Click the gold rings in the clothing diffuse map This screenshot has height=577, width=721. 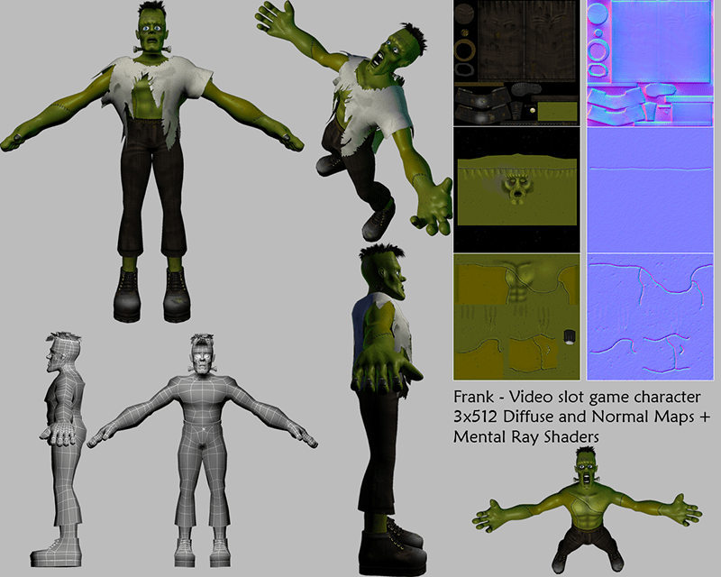[x=467, y=56]
